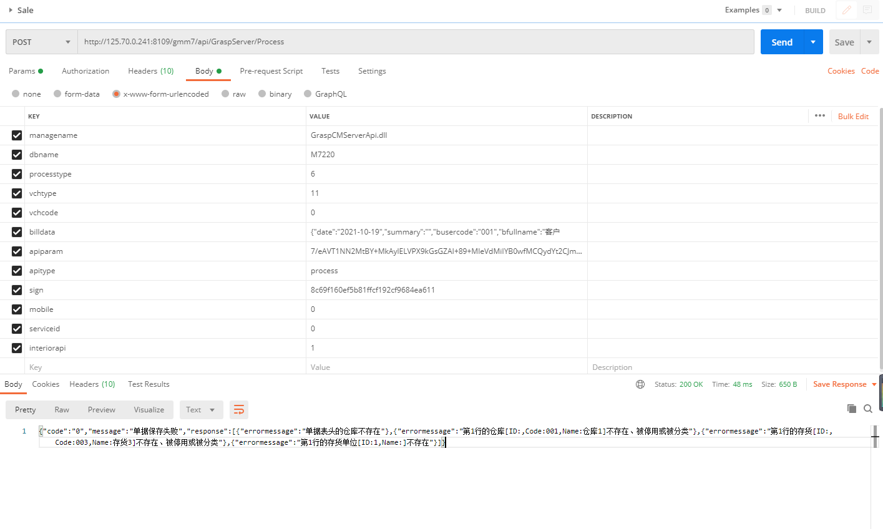Toggle the line wrap icon in response
This screenshot has width=883, height=529.
click(239, 410)
